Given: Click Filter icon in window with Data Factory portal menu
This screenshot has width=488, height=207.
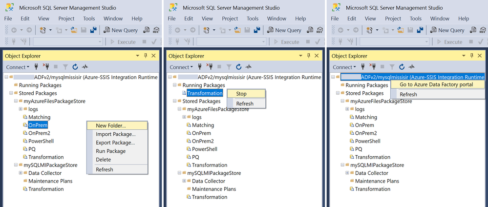Looking at the screenshot, I should pos(392,67).
